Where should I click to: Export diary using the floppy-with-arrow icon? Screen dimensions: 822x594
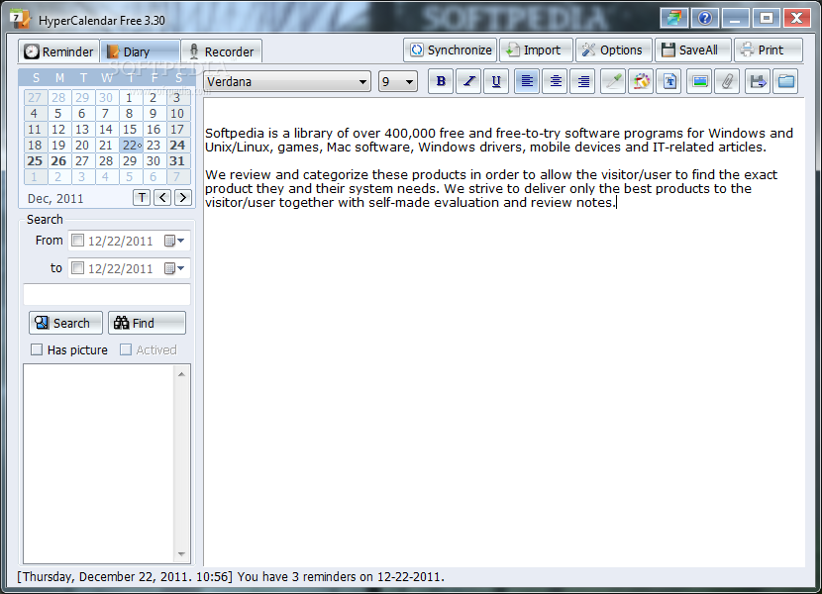758,81
